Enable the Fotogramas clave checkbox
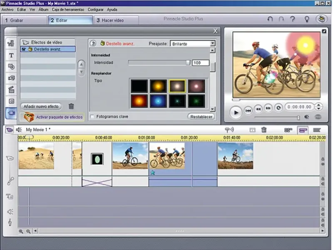 [x=92, y=117]
